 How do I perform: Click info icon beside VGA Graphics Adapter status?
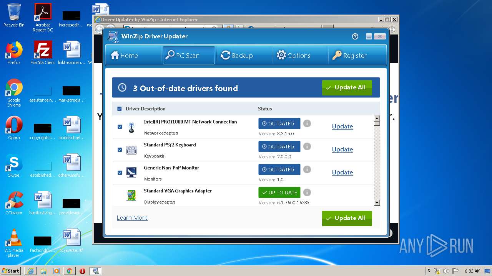pyautogui.click(x=307, y=192)
